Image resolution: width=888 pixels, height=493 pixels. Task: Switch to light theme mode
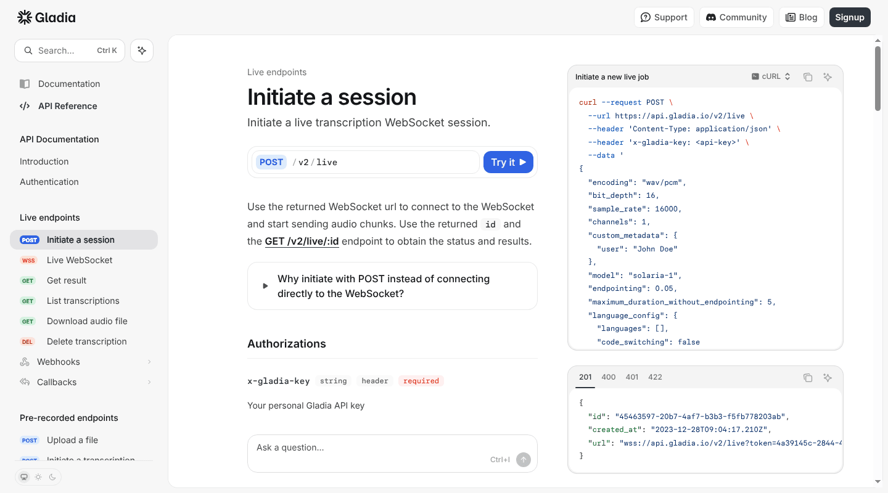coord(38,477)
